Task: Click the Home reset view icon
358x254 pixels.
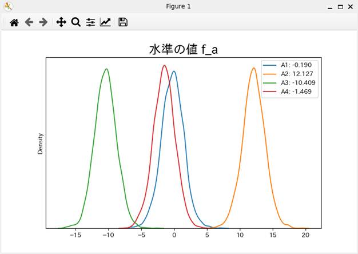Action: 14,22
